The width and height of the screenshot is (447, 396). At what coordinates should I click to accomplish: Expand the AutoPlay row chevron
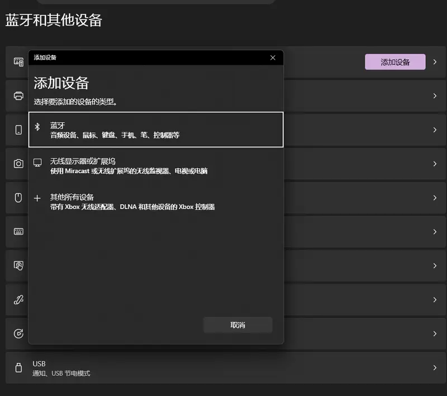[435, 333]
